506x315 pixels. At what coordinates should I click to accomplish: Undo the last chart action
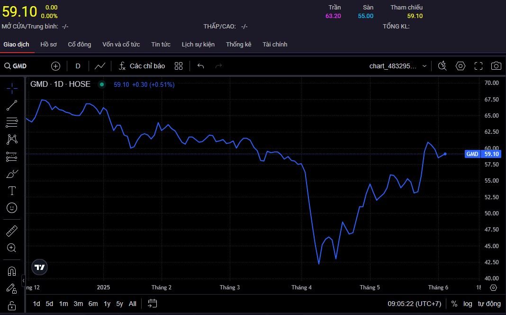[x=201, y=66]
